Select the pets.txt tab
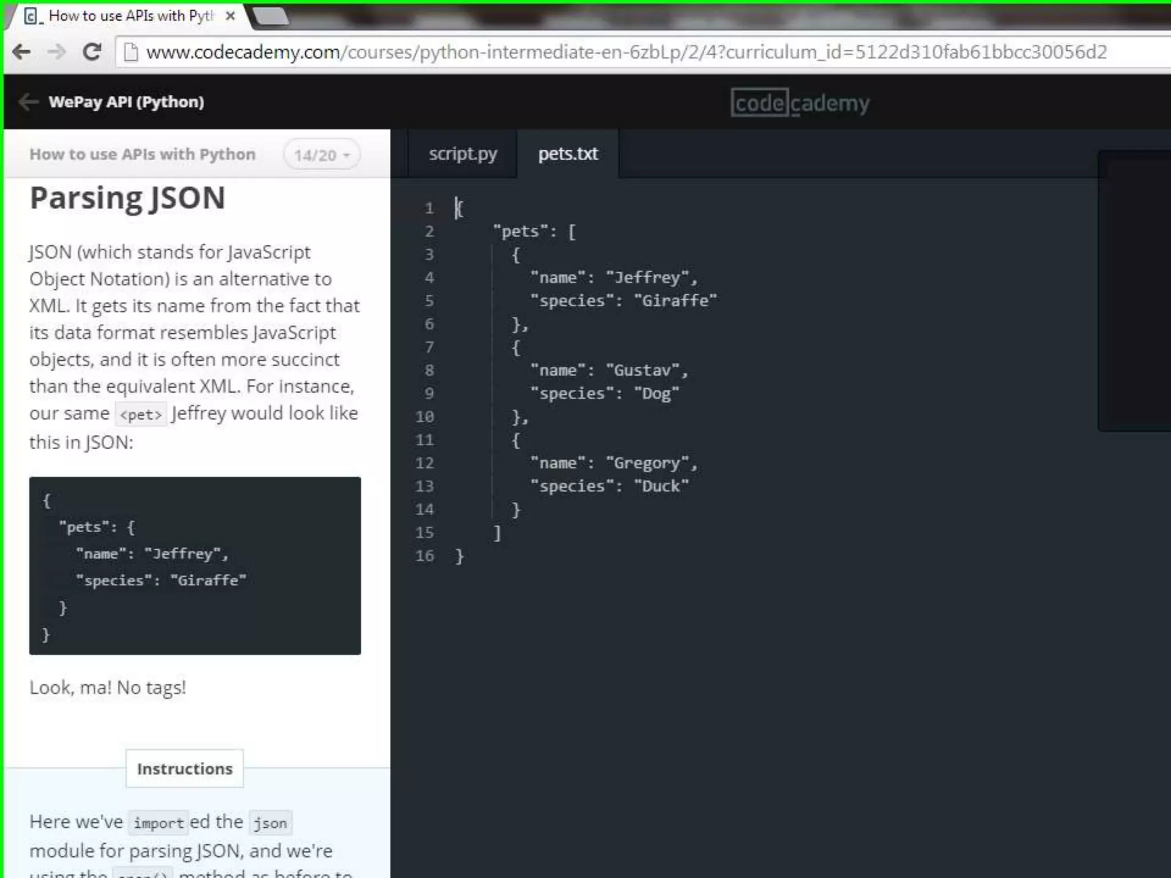Screen dimensions: 1171x878 click(x=568, y=154)
